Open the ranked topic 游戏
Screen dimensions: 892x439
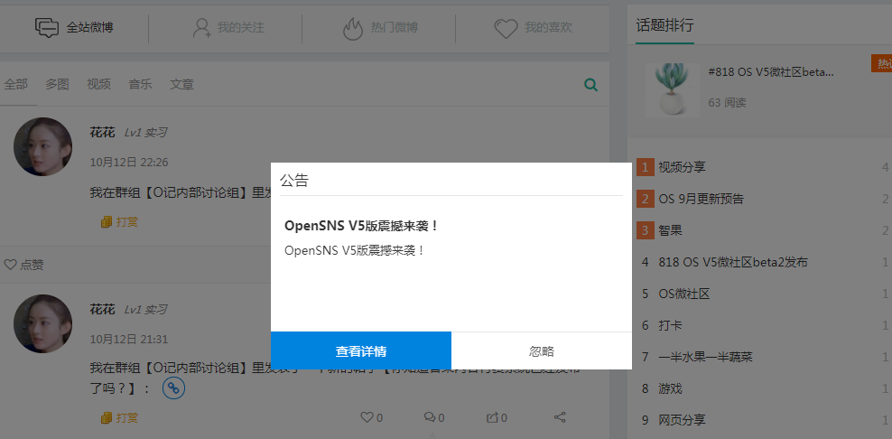coord(670,388)
